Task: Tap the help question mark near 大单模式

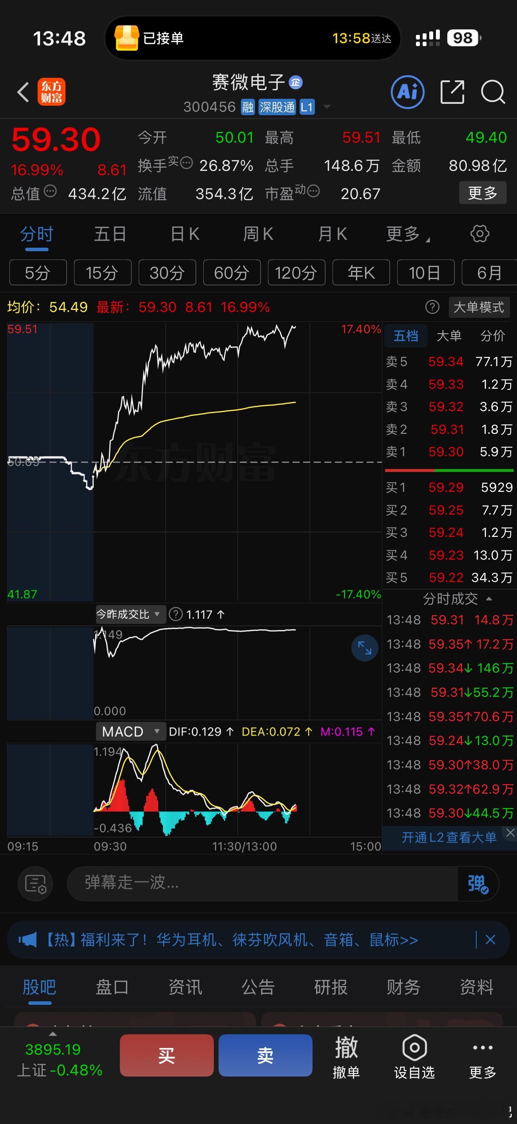Action: [432, 307]
